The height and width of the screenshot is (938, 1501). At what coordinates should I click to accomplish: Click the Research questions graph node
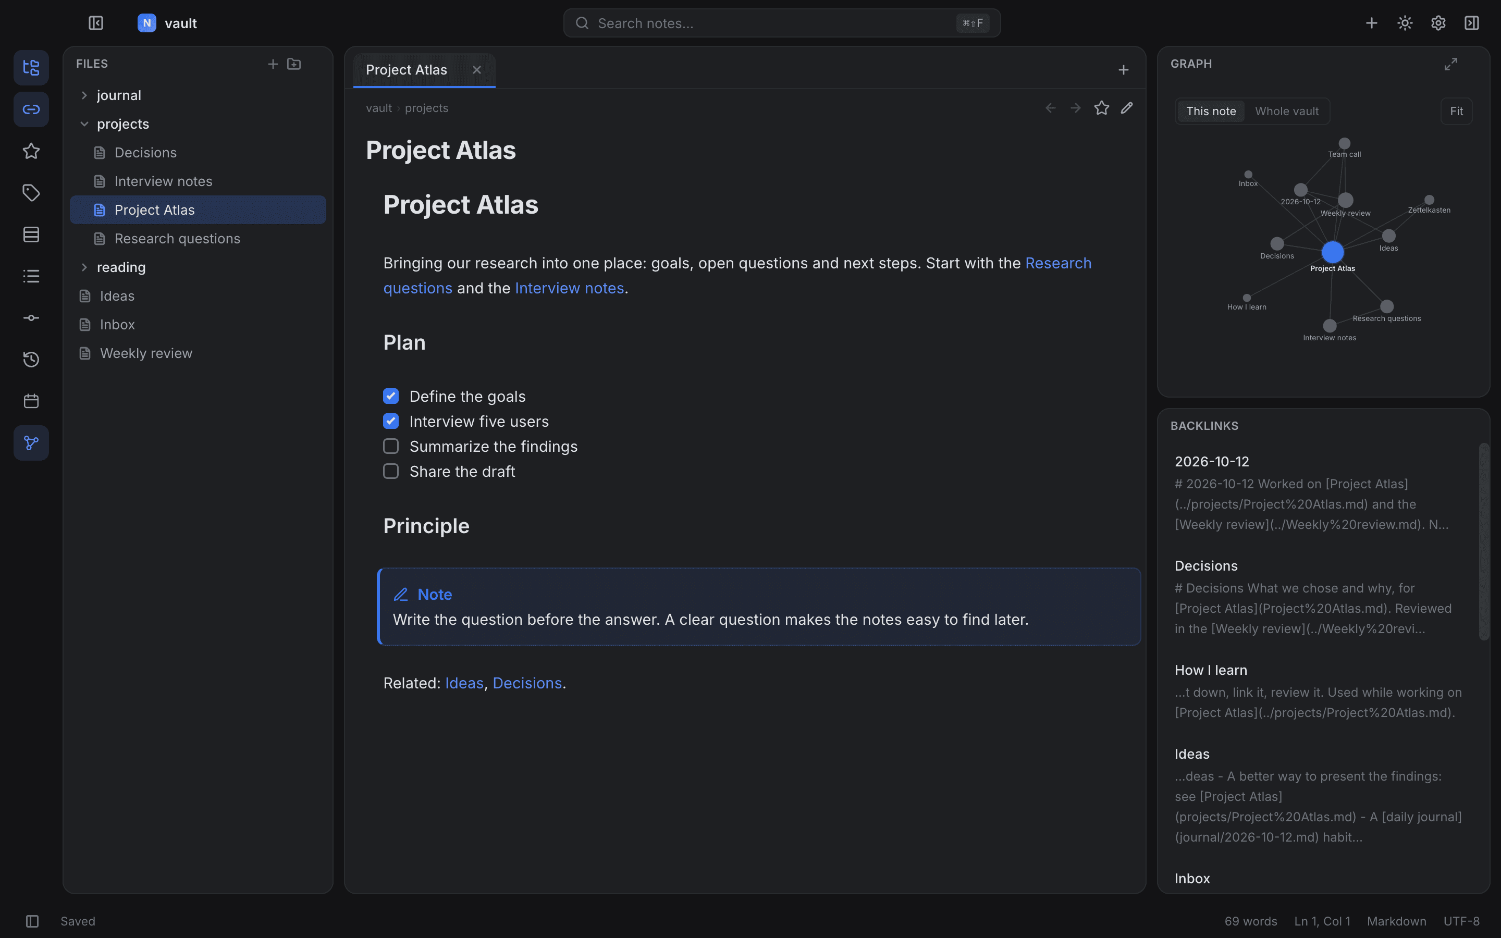(1387, 306)
